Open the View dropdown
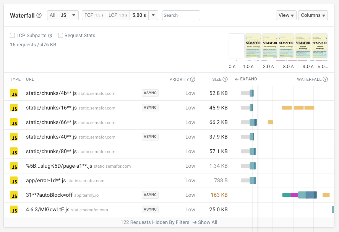339x232 pixels. pos(286,15)
